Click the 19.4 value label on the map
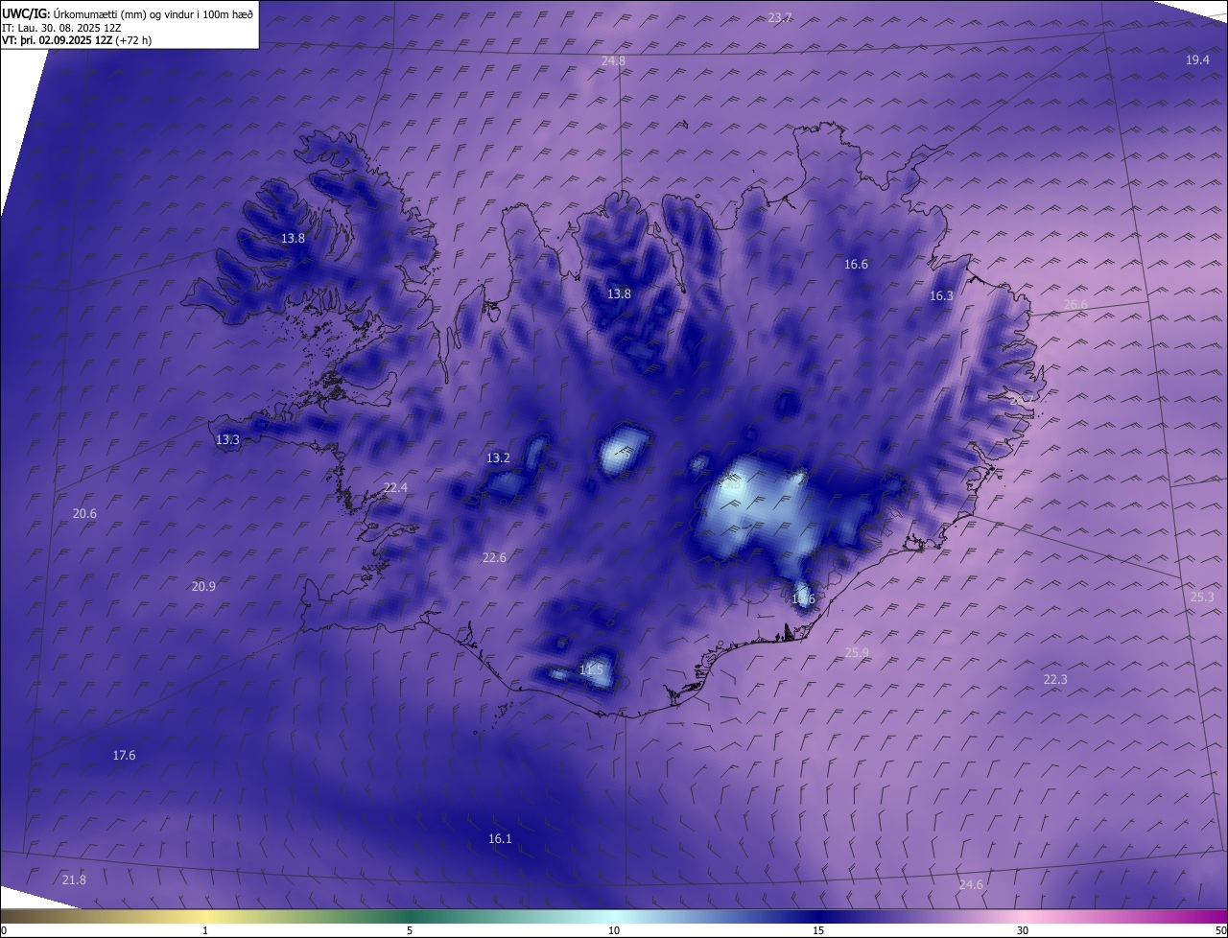The width and height of the screenshot is (1228, 938). (1197, 59)
